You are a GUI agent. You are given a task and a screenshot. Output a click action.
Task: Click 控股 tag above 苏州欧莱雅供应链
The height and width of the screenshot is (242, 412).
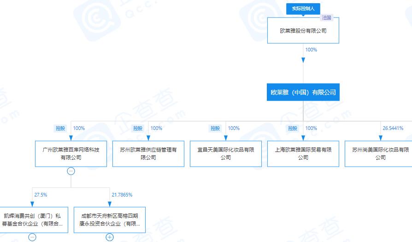(138, 128)
